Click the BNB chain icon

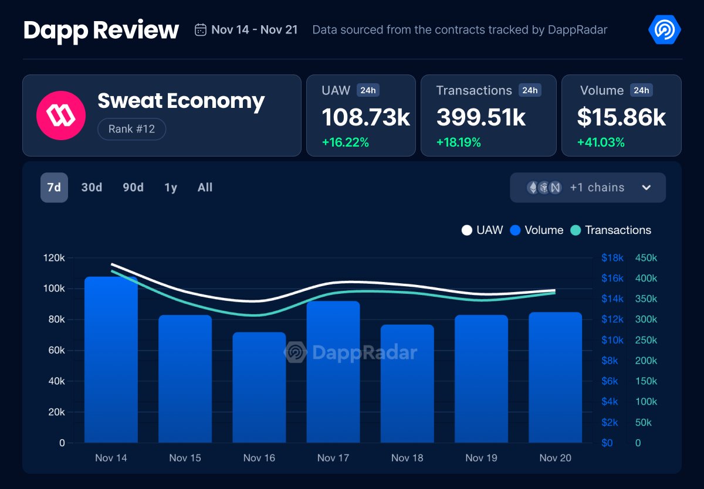544,187
